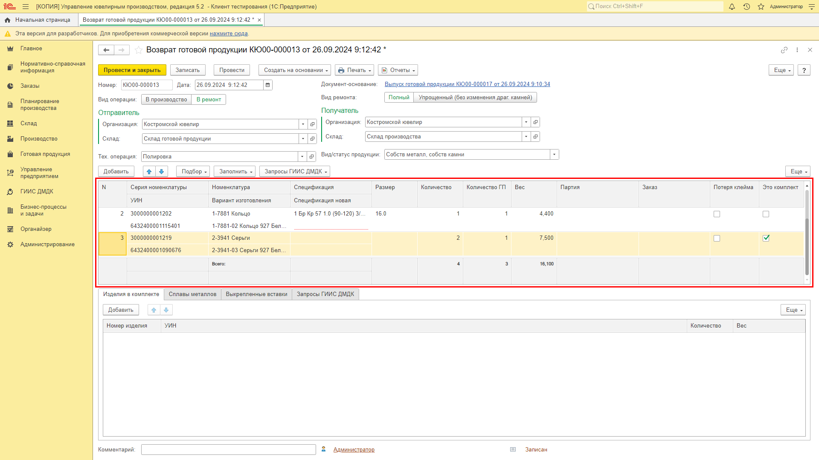The image size is (819, 460).
Task: Switch to Изделия в комплекте tab
Action: [131, 294]
